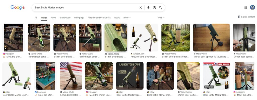Image resolution: width=257 pixels, height=100 pixels.
Task: Clear the search box text
Action: [141, 7]
